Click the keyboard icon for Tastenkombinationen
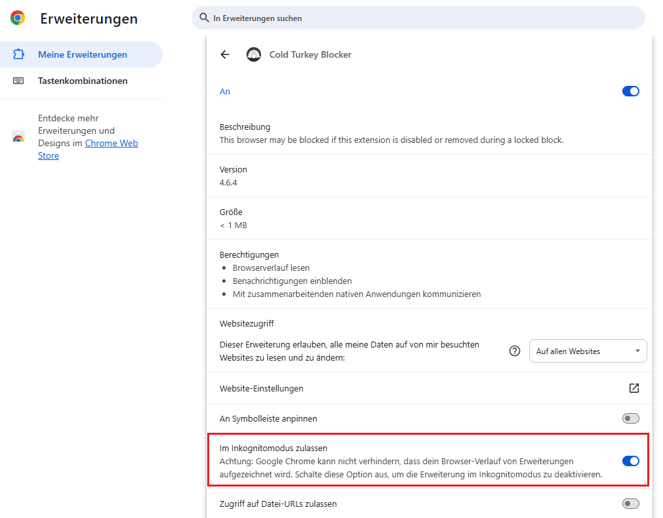Viewport: 663px width, 518px height. (x=18, y=81)
